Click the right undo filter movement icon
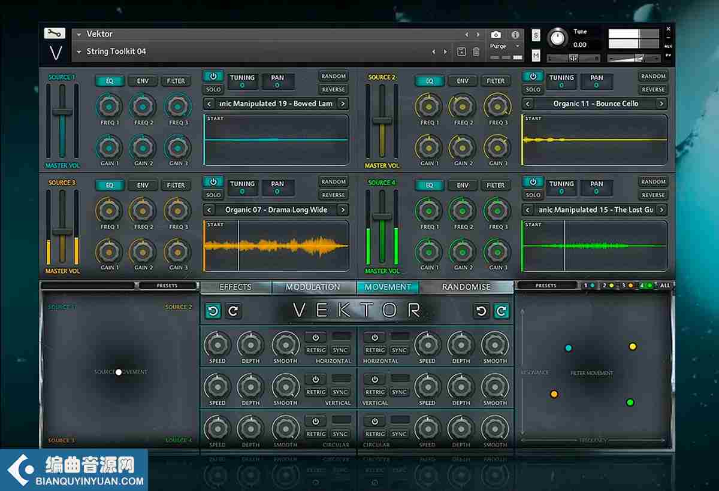 [481, 311]
